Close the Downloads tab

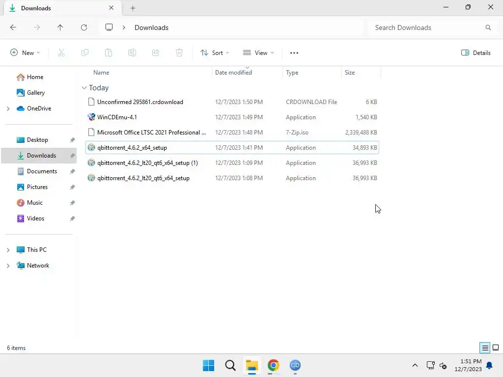pyautogui.click(x=112, y=8)
